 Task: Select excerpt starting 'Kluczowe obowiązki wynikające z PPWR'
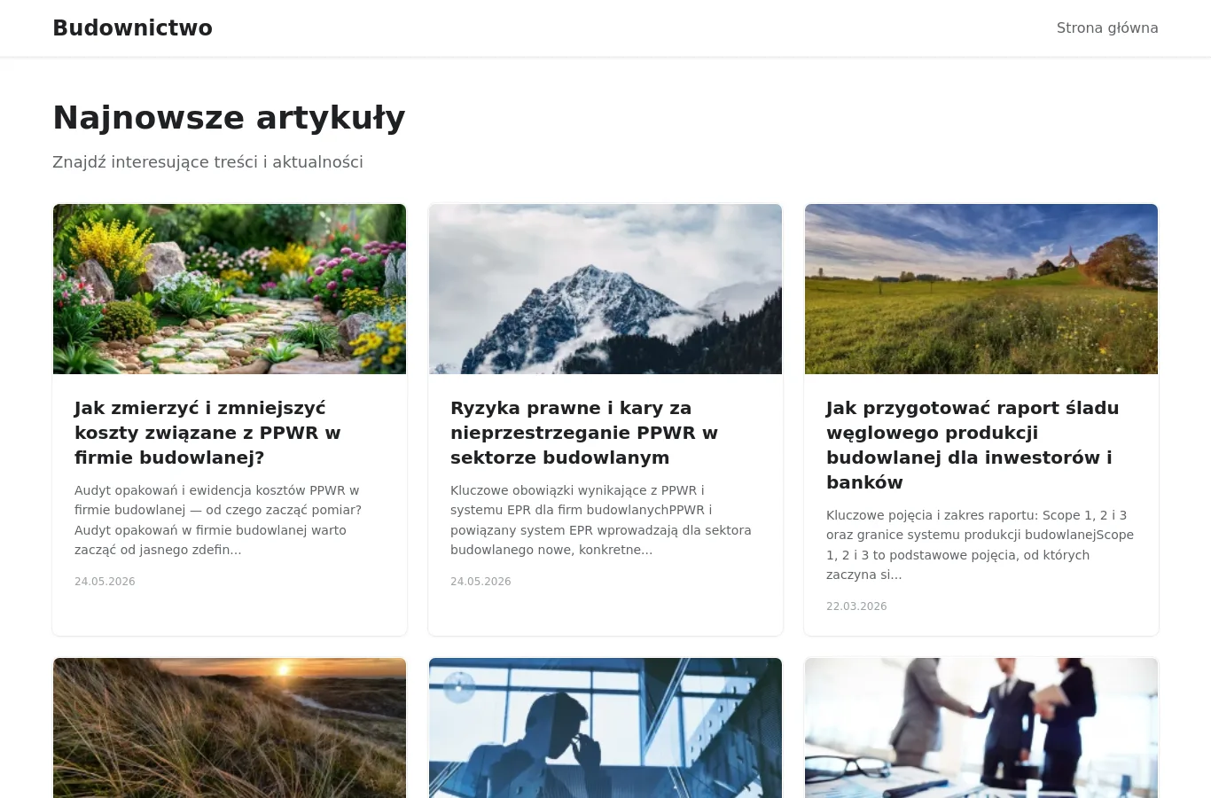(601, 520)
